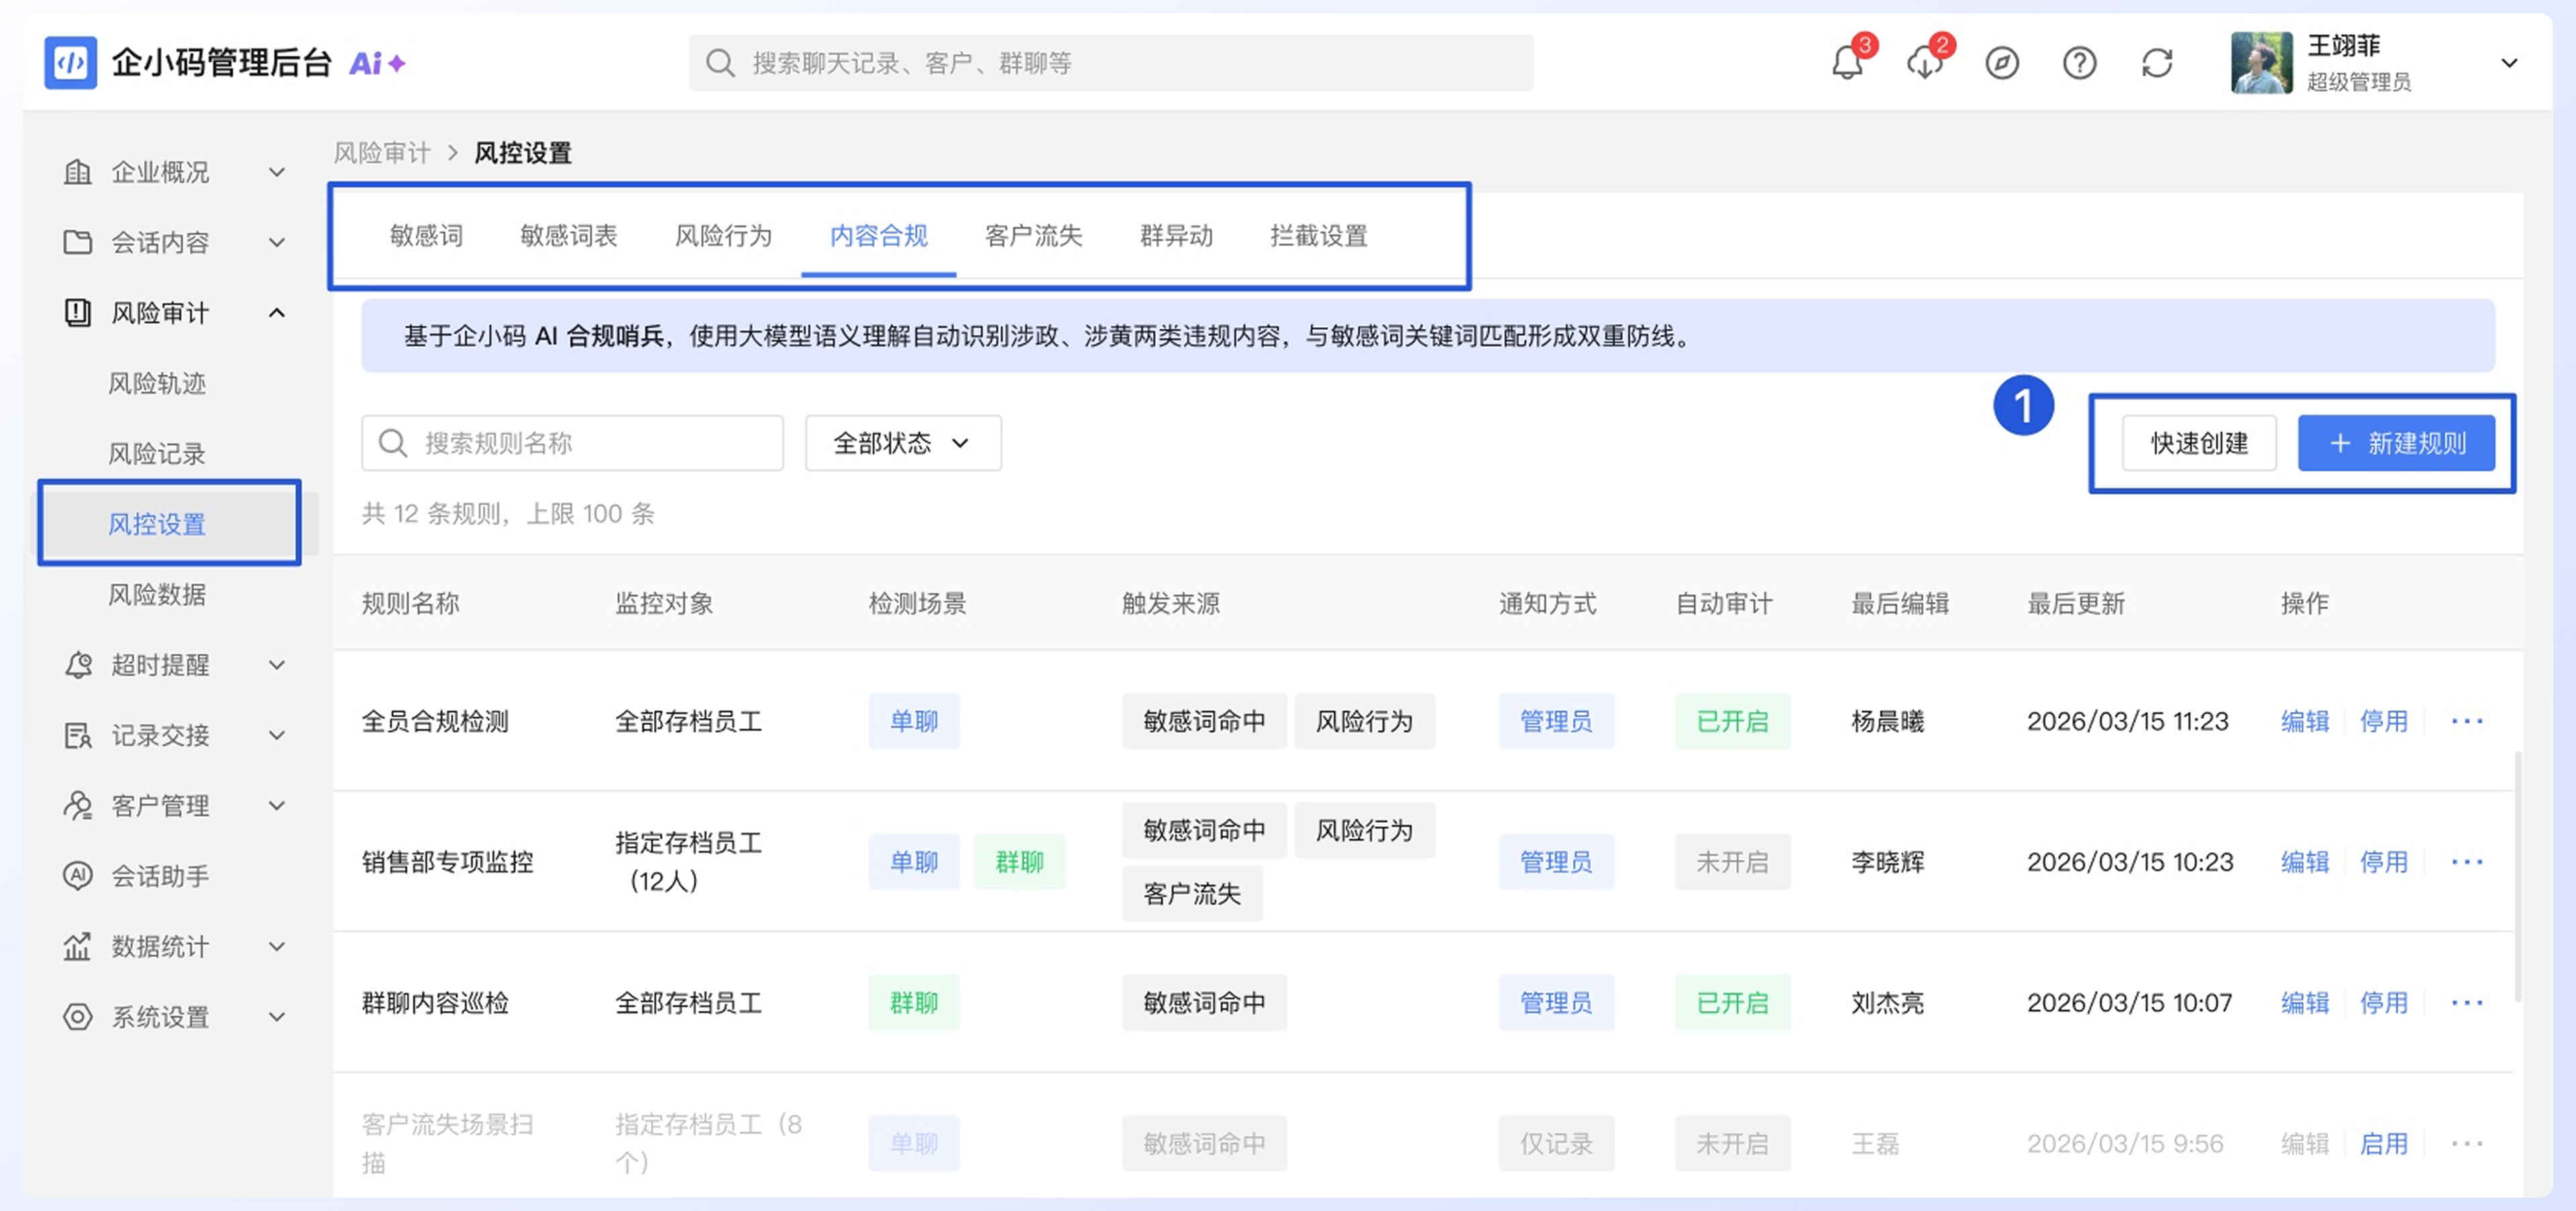
Task: Click the compass explore icon
Action: coord(2002,63)
